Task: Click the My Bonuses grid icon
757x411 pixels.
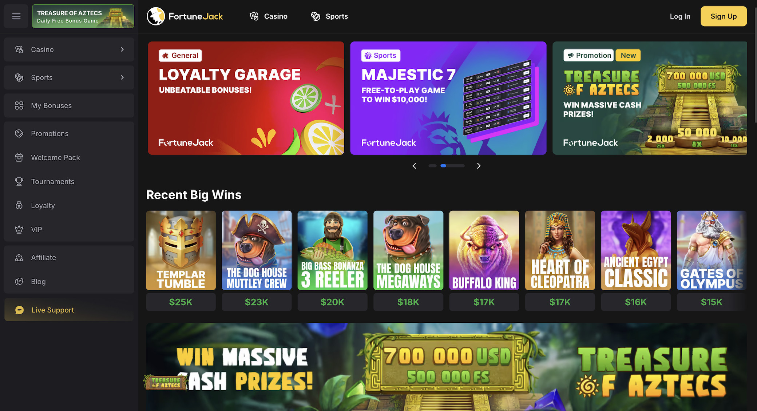Action: pos(19,106)
